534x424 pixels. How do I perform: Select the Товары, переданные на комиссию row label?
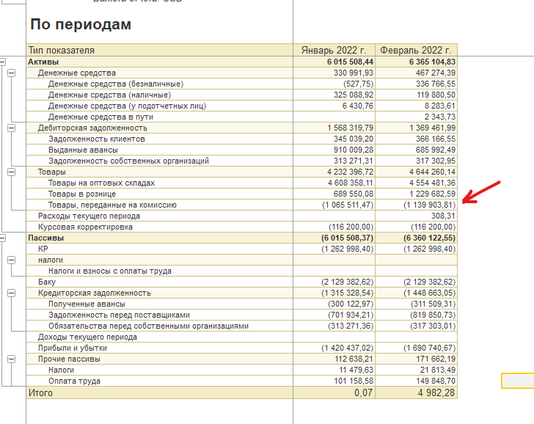click(112, 205)
